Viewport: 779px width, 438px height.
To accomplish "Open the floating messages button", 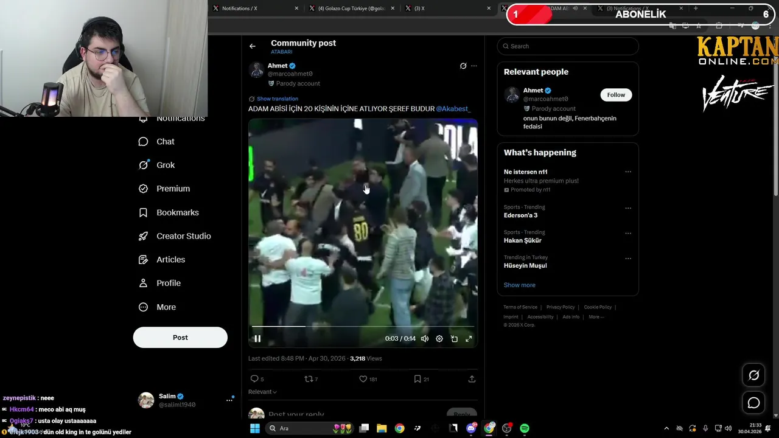I will pyautogui.click(x=753, y=403).
